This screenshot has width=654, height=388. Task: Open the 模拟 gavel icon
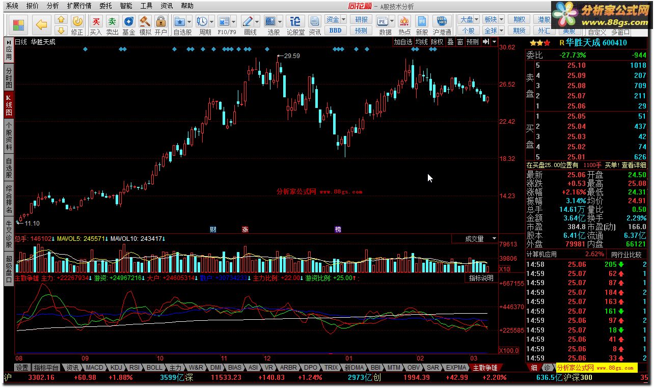[x=145, y=21]
